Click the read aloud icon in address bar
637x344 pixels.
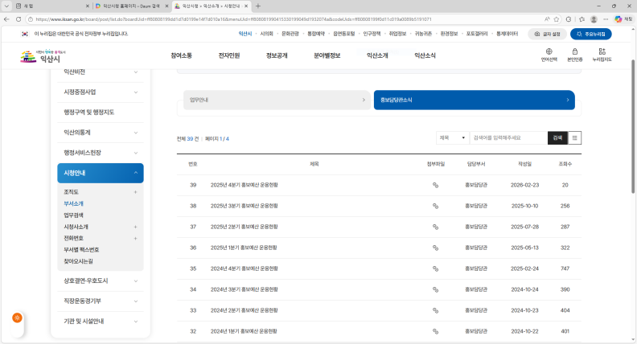(x=547, y=19)
